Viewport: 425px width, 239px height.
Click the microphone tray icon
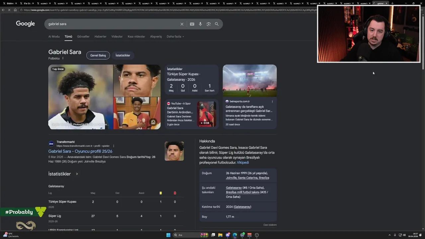pyautogui.click(x=395, y=235)
